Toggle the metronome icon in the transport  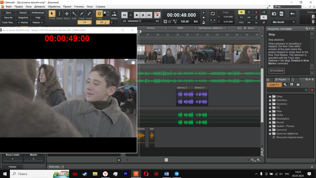click(204, 22)
